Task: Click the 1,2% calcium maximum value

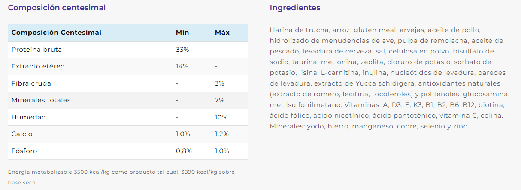Action: 221,134
